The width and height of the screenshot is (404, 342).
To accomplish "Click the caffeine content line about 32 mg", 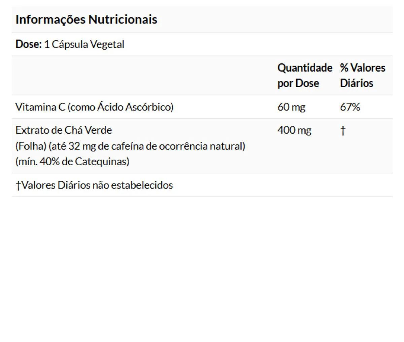I will (x=130, y=146).
